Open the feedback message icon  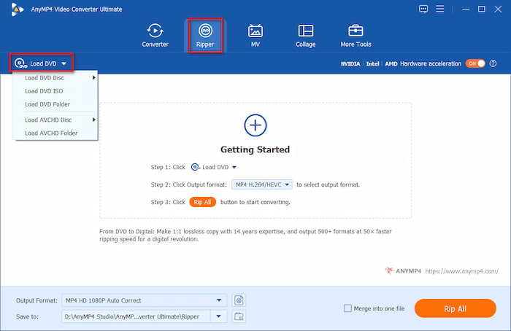coord(423,9)
